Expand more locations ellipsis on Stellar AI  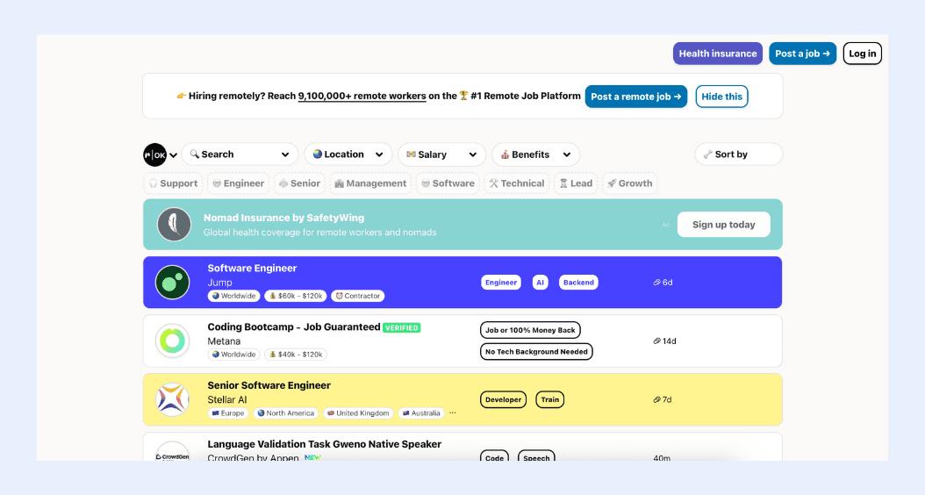tap(453, 413)
